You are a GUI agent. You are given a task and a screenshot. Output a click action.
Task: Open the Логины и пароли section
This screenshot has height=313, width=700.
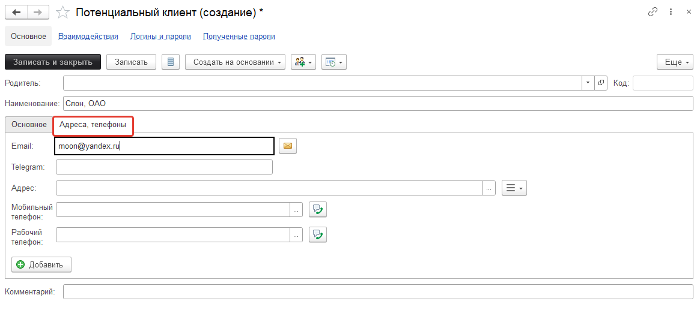coord(160,37)
